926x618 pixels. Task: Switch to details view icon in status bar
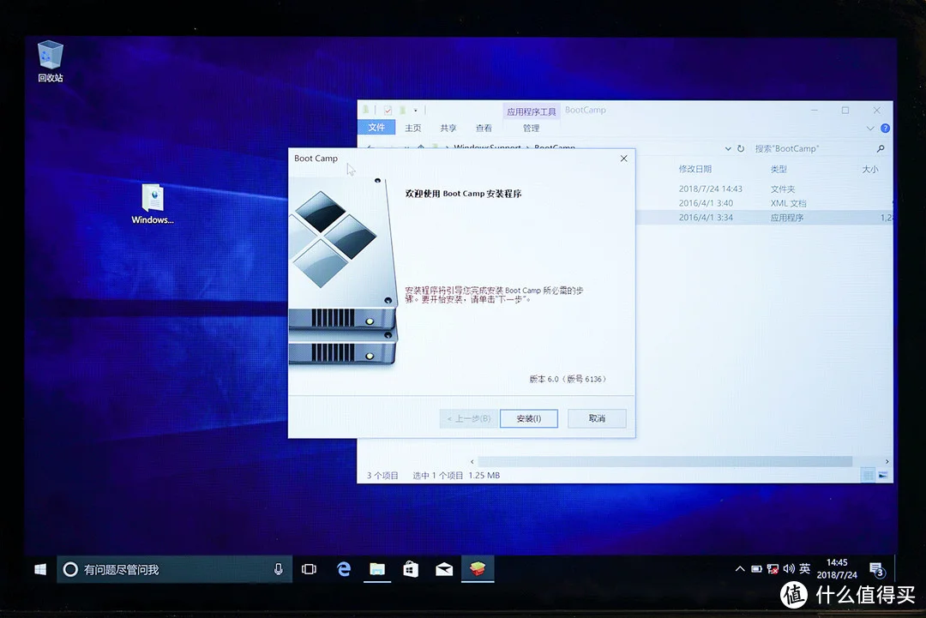pos(868,475)
